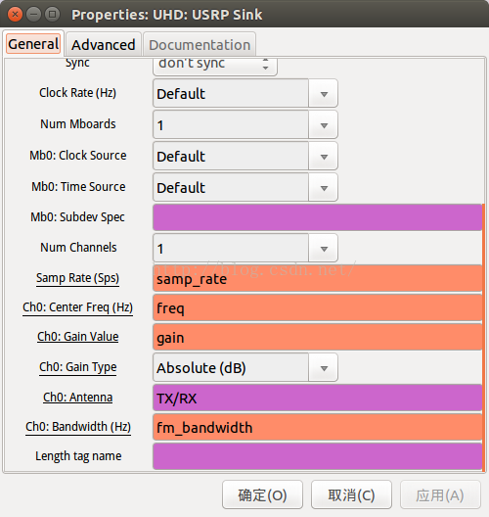The height and width of the screenshot is (517, 489).
Task: Click the Clock Rate (Hz) label
Action: click(77, 93)
